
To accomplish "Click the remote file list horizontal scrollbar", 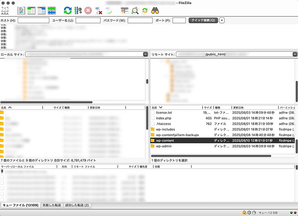I will [211, 156].
